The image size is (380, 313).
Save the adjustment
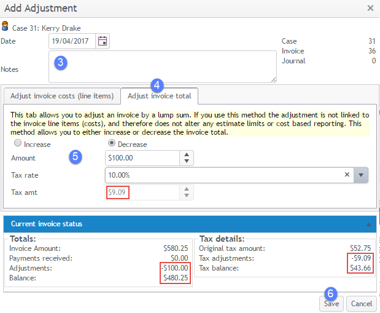(332, 303)
